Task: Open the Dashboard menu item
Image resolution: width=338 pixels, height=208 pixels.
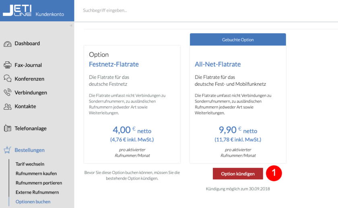Action: [27, 44]
